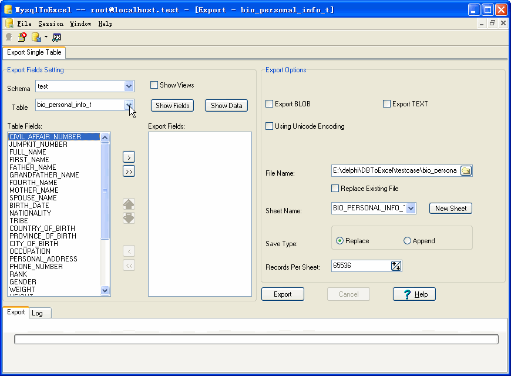Viewport: 511px width, 376px height.
Task: Click the connect session toolbar icon
Action: pyautogui.click(x=9, y=38)
